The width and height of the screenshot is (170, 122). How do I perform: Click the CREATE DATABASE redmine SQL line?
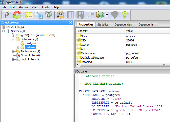[x=99, y=91]
